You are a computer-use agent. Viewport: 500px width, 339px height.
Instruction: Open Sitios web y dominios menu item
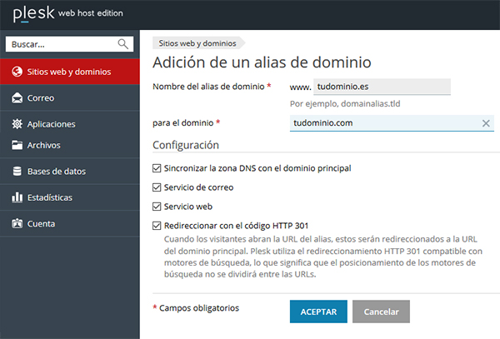tap(70, 72)
